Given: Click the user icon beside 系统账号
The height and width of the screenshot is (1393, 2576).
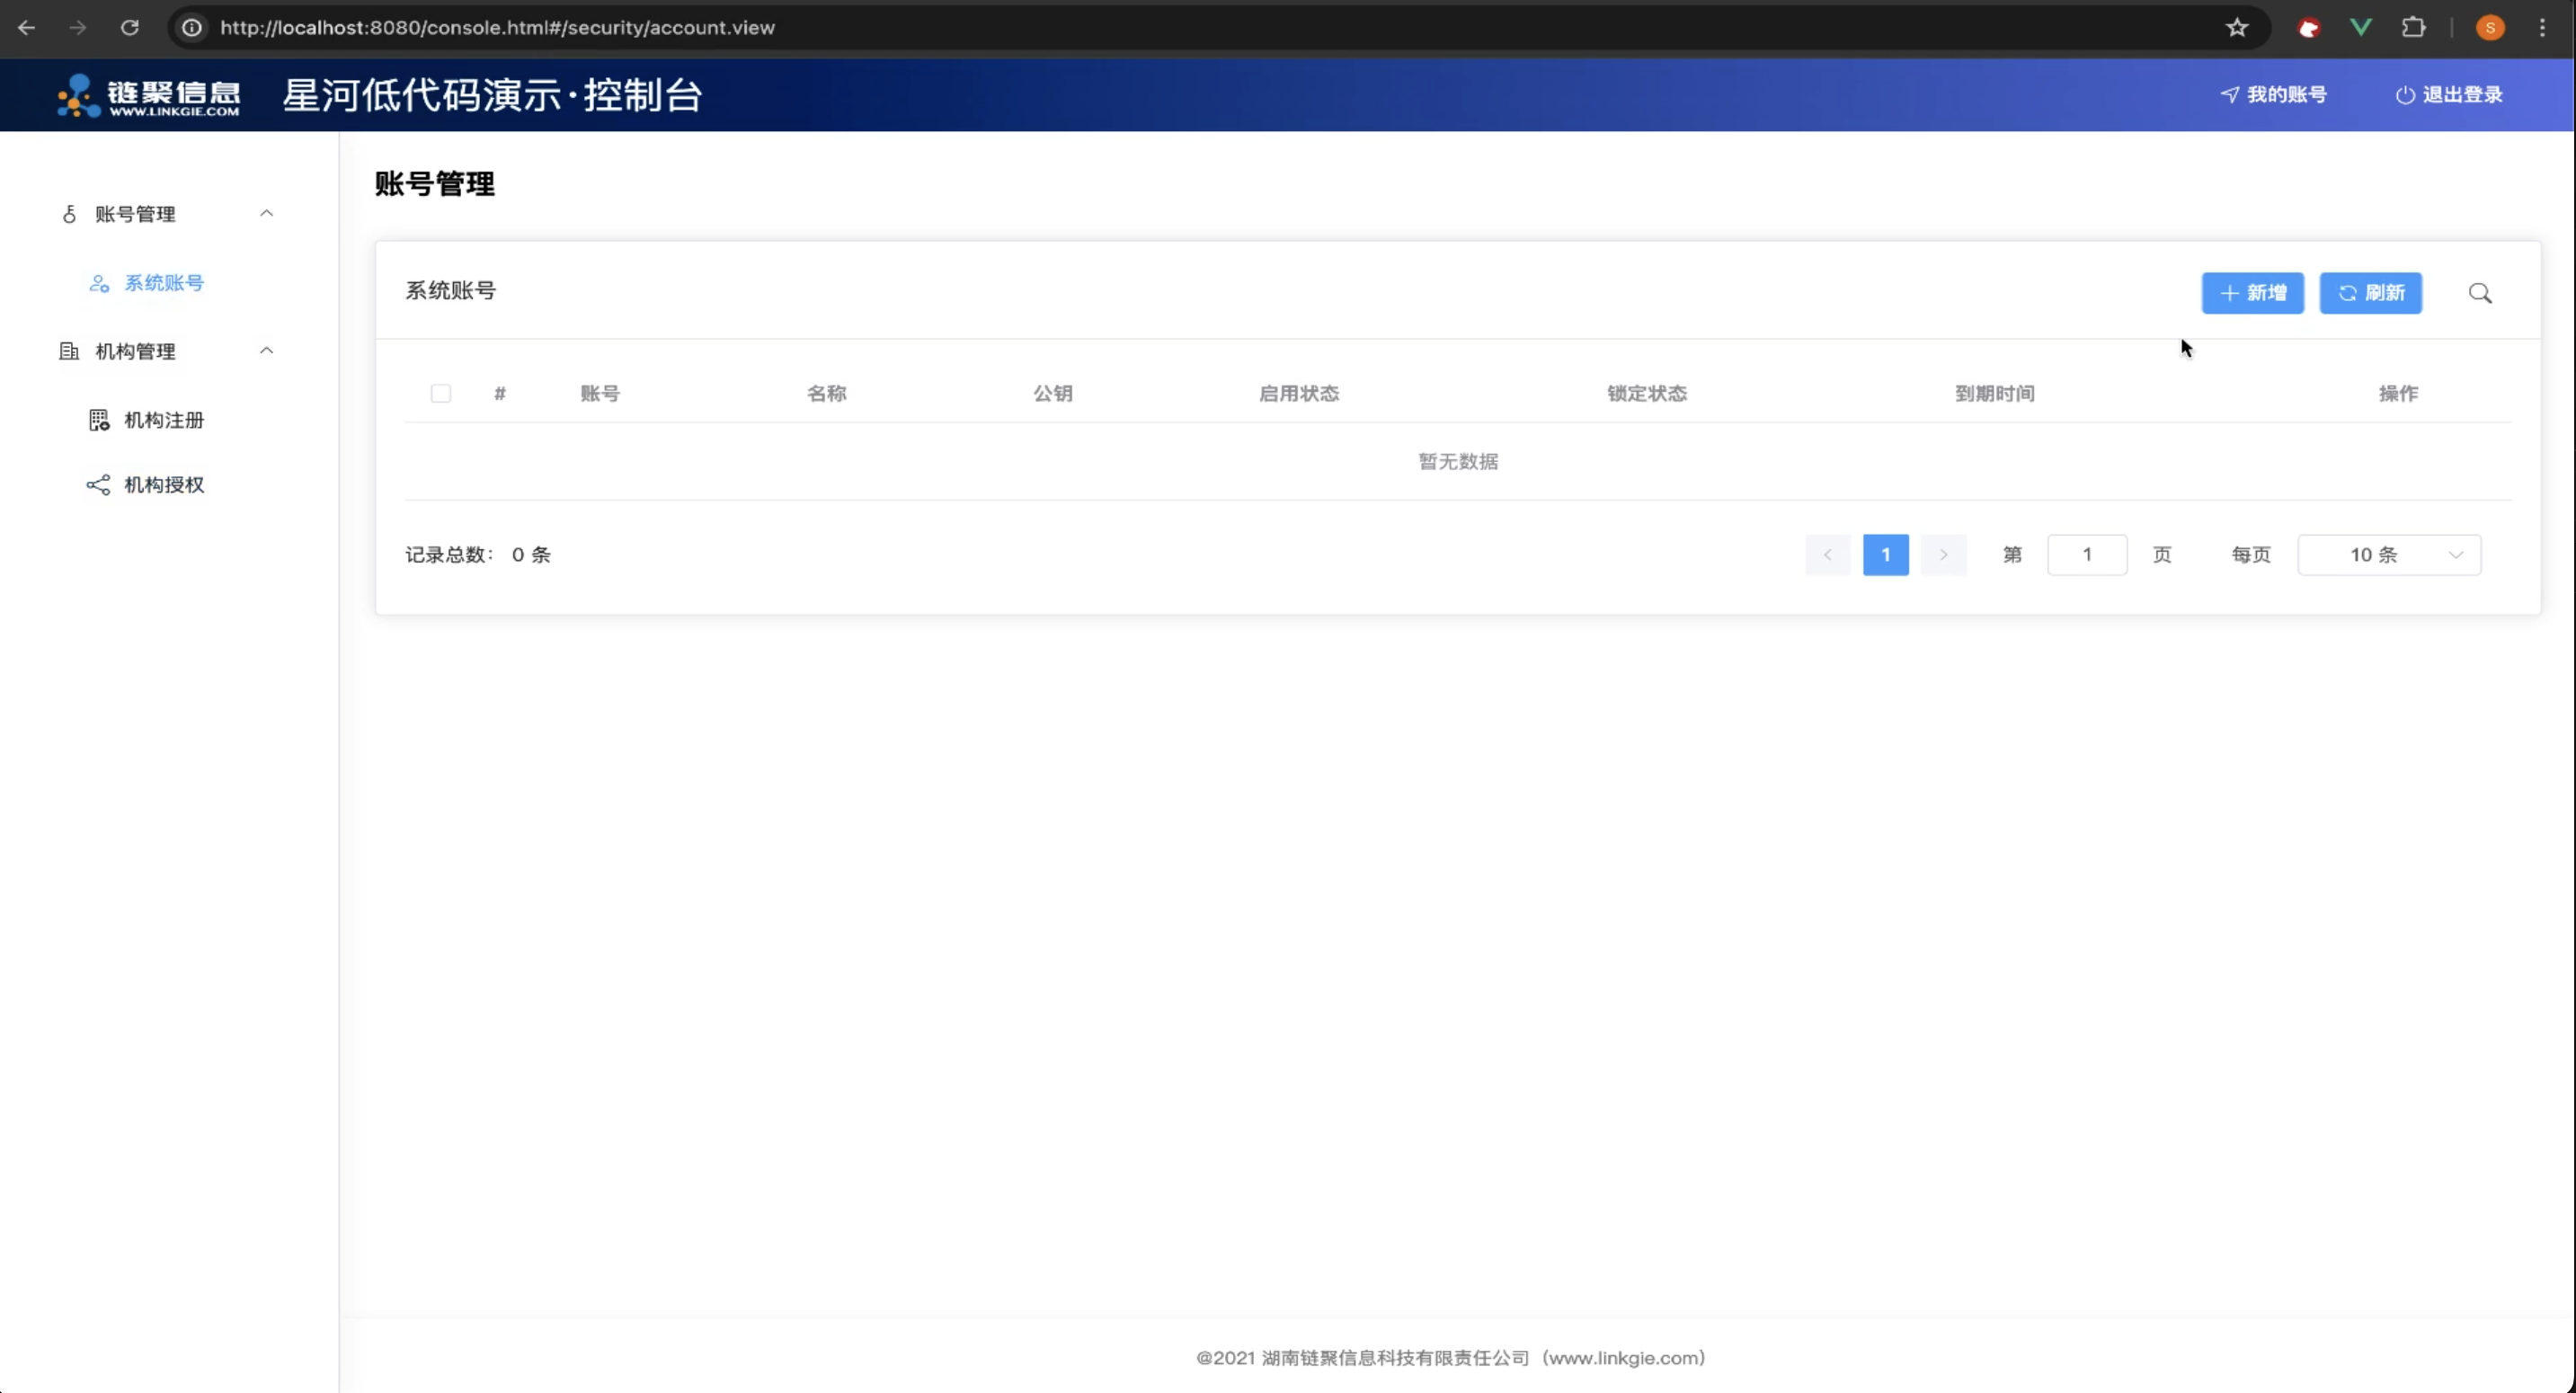Looking at the screenshot, I should pyautogui.click(x=99, y=283).
